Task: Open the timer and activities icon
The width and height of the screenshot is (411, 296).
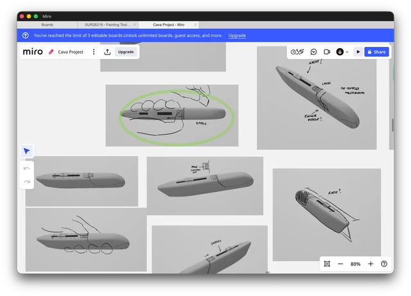Action: tap(297, 52)
